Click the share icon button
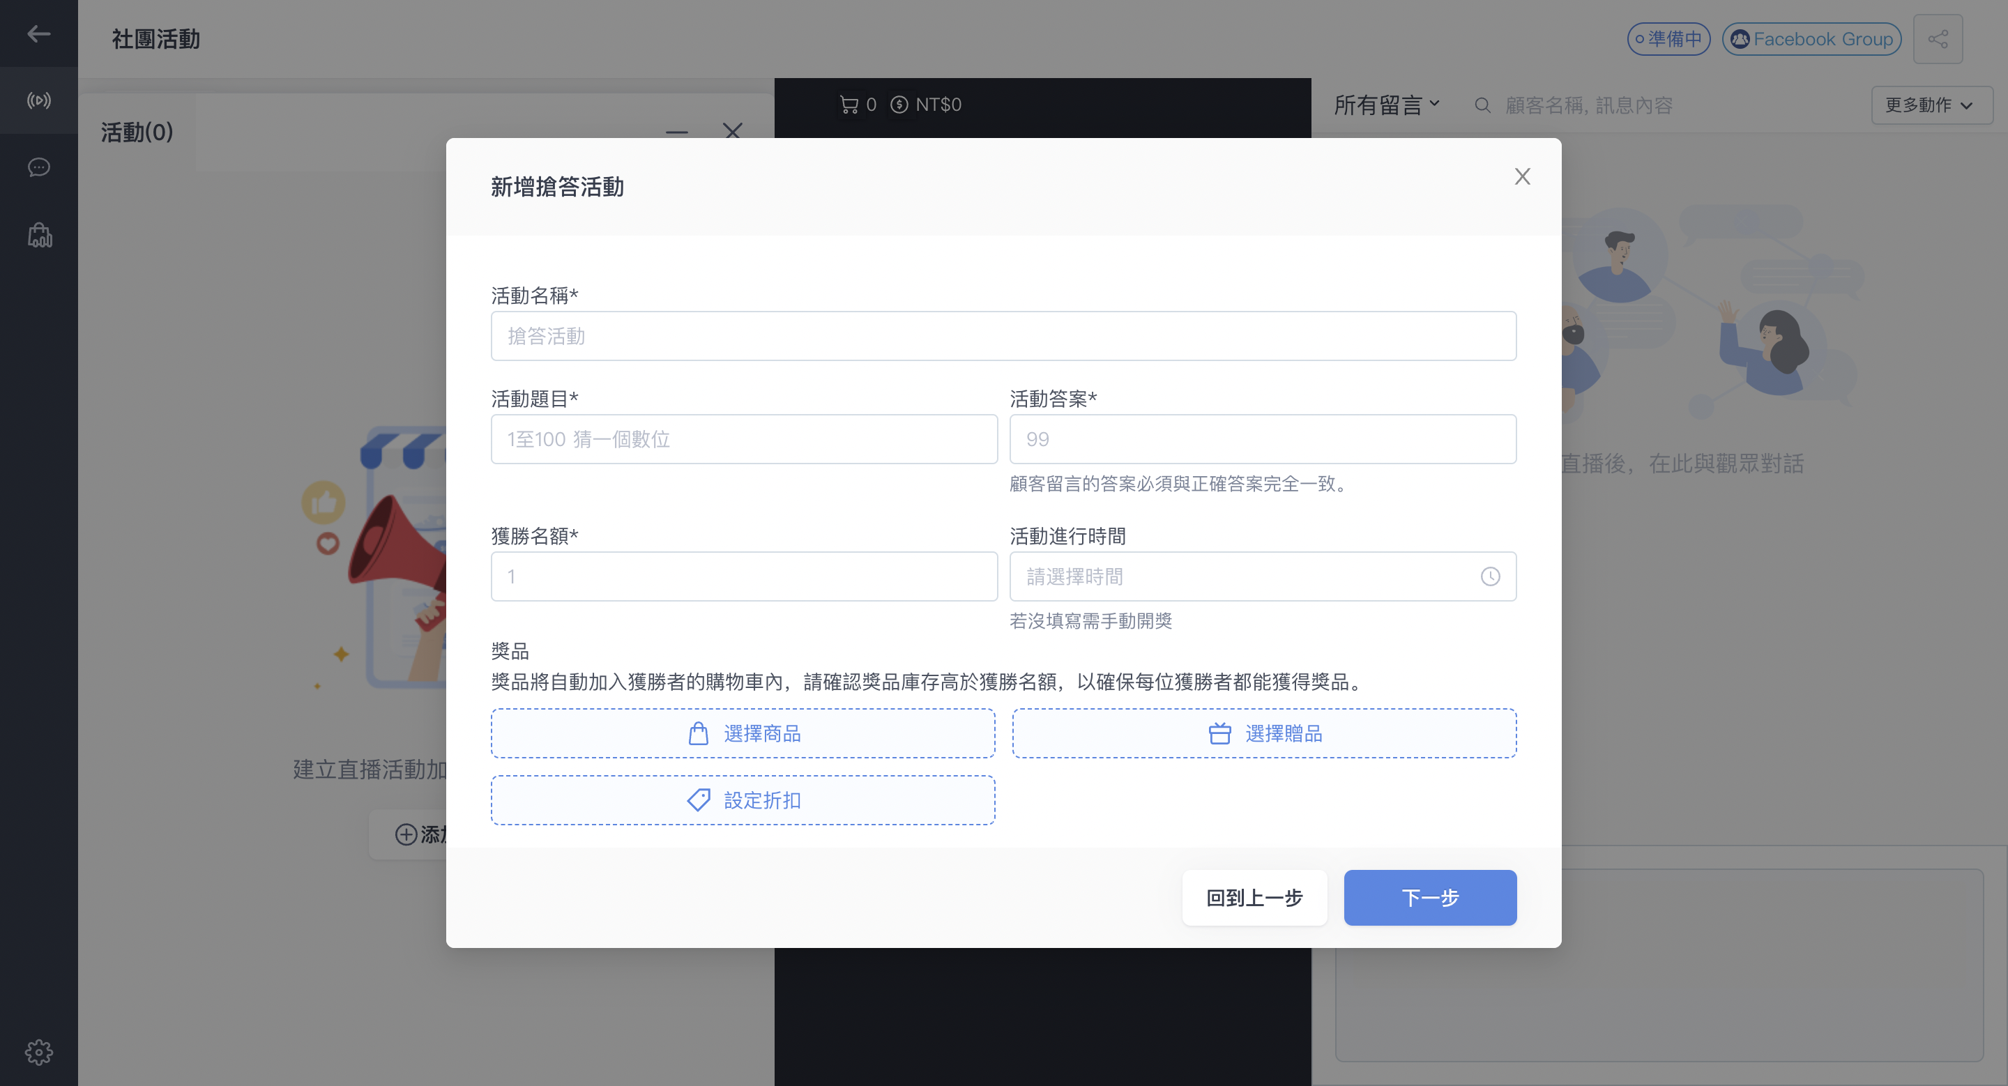The image size is (2008, 1086). [1938, 39]
